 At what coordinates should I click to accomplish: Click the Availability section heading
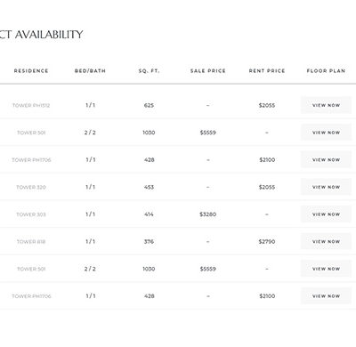(x=41, y=35)
